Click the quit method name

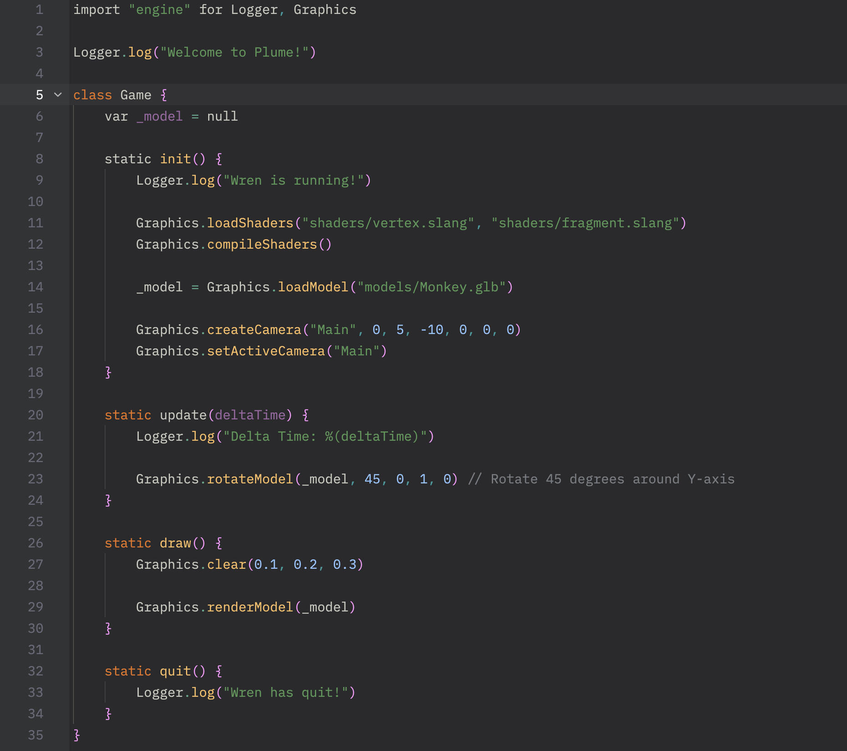[175, 671]
